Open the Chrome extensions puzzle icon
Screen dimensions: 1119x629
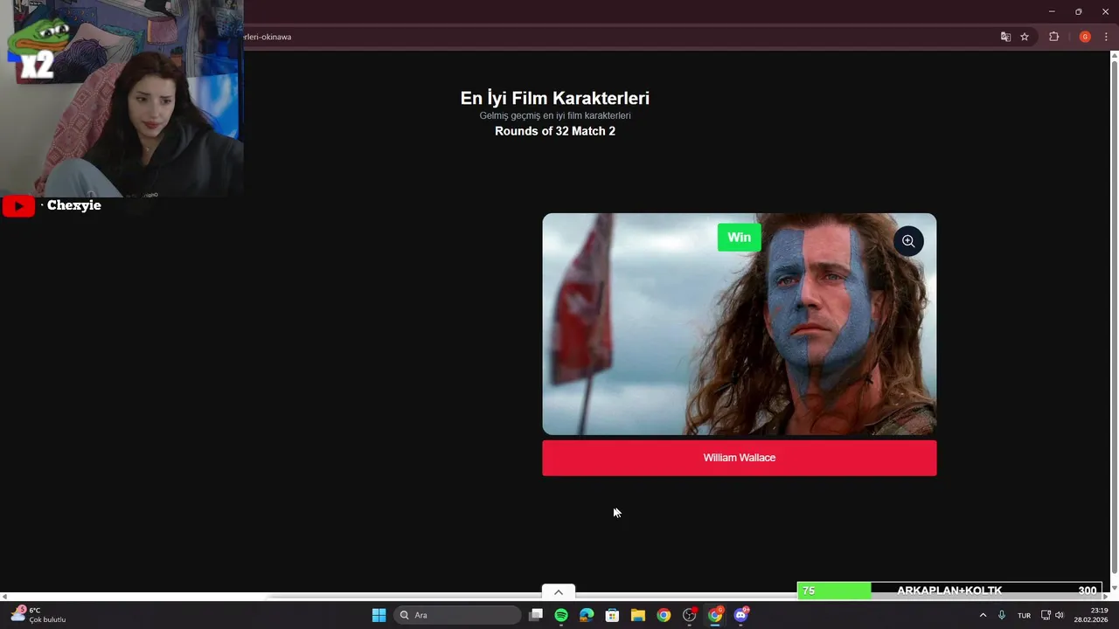click(1053, 37)
